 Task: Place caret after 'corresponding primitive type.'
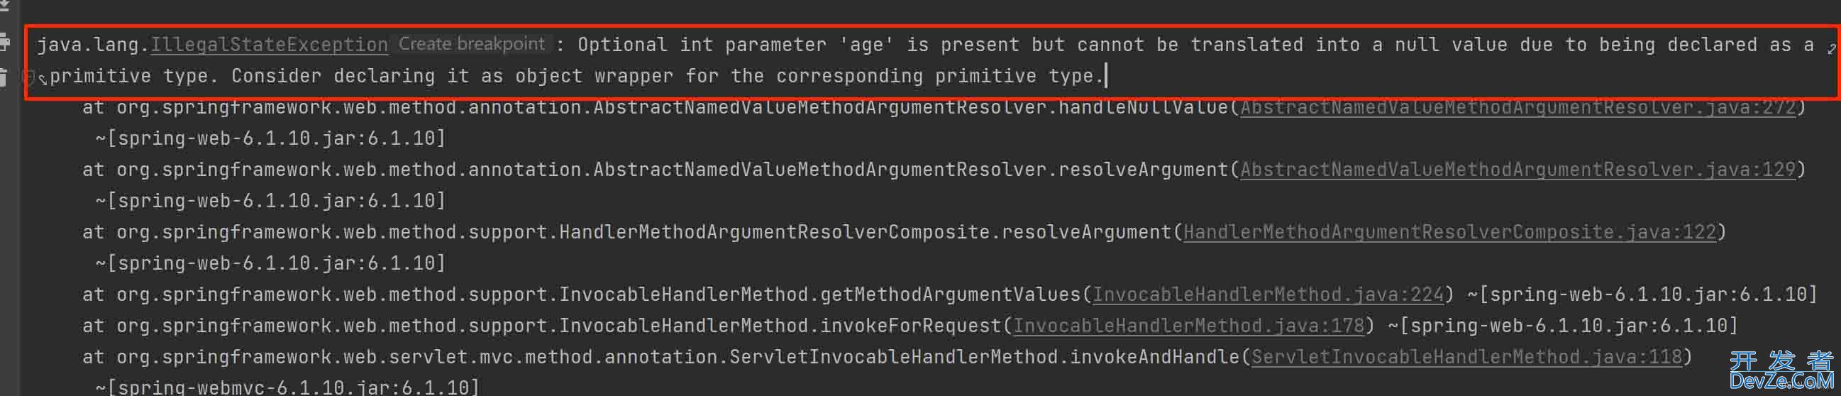coord(1106,76)
